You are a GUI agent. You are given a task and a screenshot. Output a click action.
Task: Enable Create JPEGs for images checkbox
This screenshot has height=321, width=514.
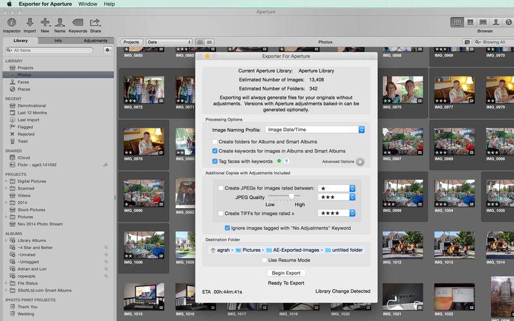click(221, 188)
